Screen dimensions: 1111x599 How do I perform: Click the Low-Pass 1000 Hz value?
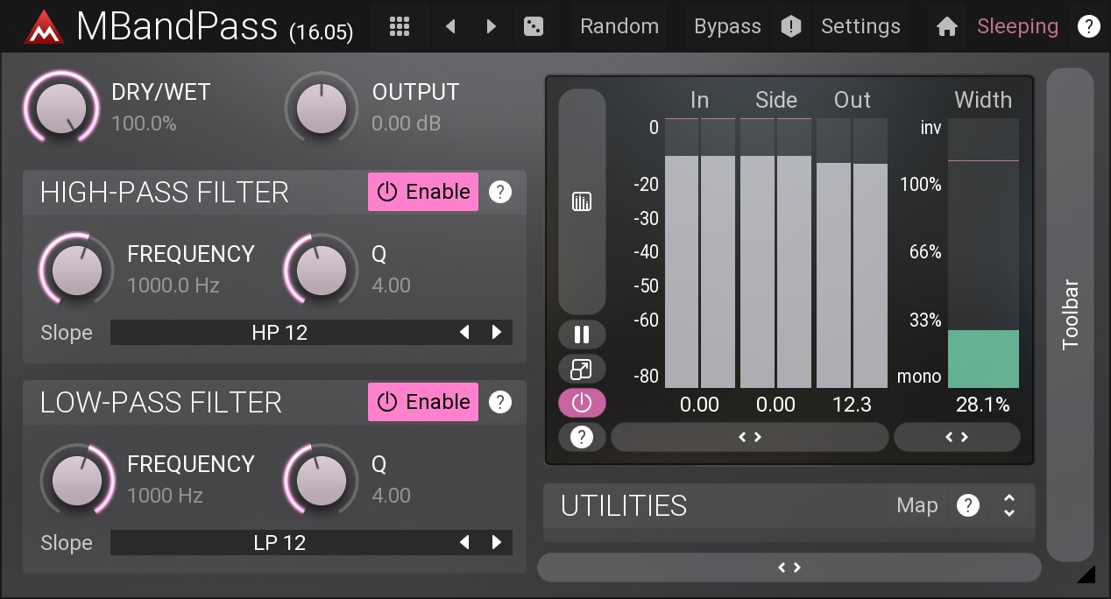pos(165,496)
